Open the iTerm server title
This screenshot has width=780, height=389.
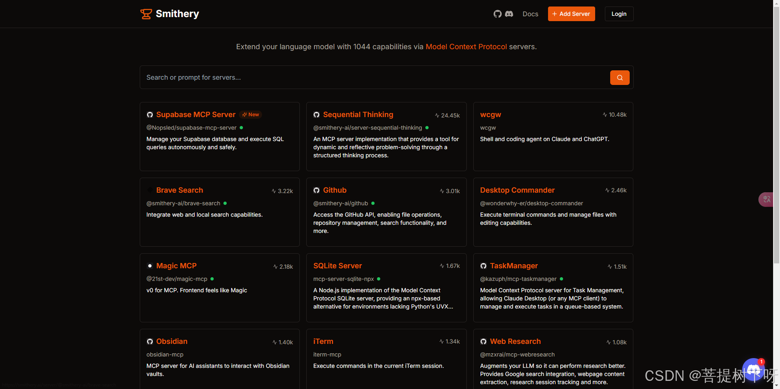click(323, 341)
